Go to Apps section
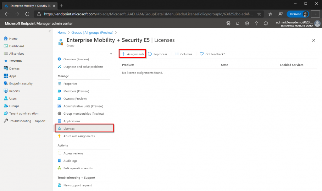Screen dimensions: 322x191 [10, 76]
